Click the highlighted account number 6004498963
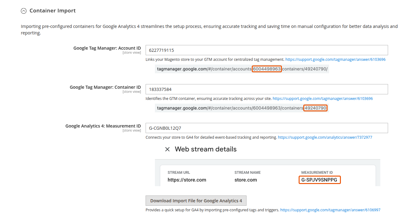The width and height of the screenshot is (407, 220). (267, 69)
